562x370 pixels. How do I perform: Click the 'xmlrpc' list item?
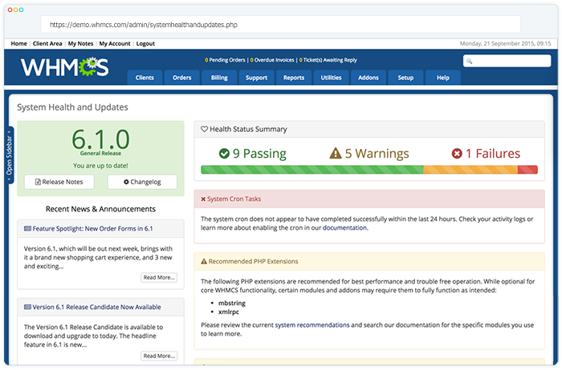pos(229,312)
